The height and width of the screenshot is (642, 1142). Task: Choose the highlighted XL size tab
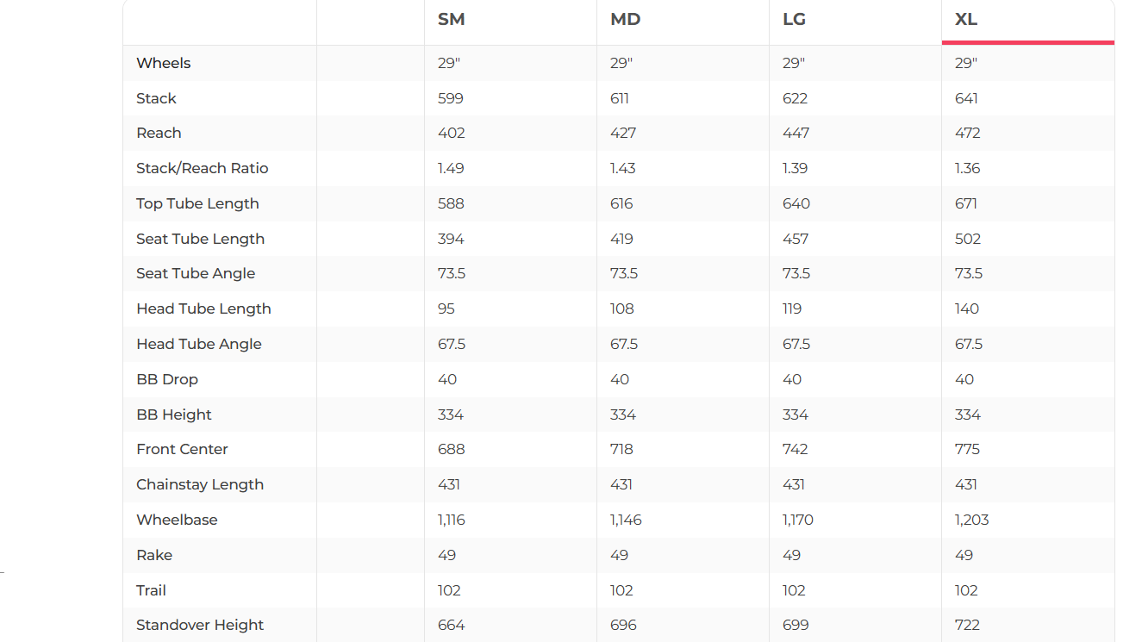tap(966, 20)
